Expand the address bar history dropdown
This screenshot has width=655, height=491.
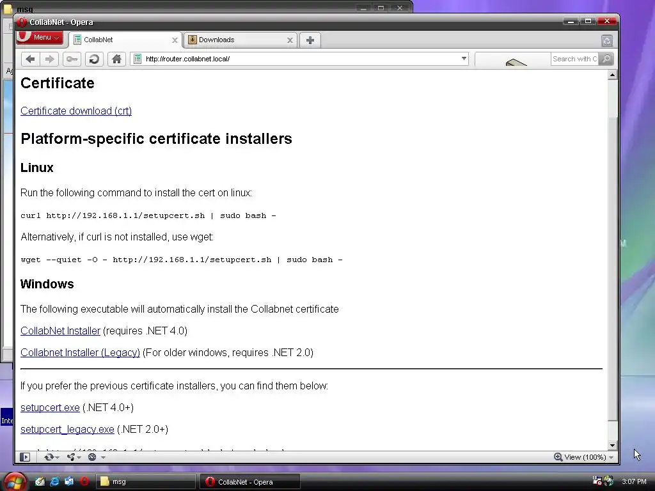tap(464, 58)
